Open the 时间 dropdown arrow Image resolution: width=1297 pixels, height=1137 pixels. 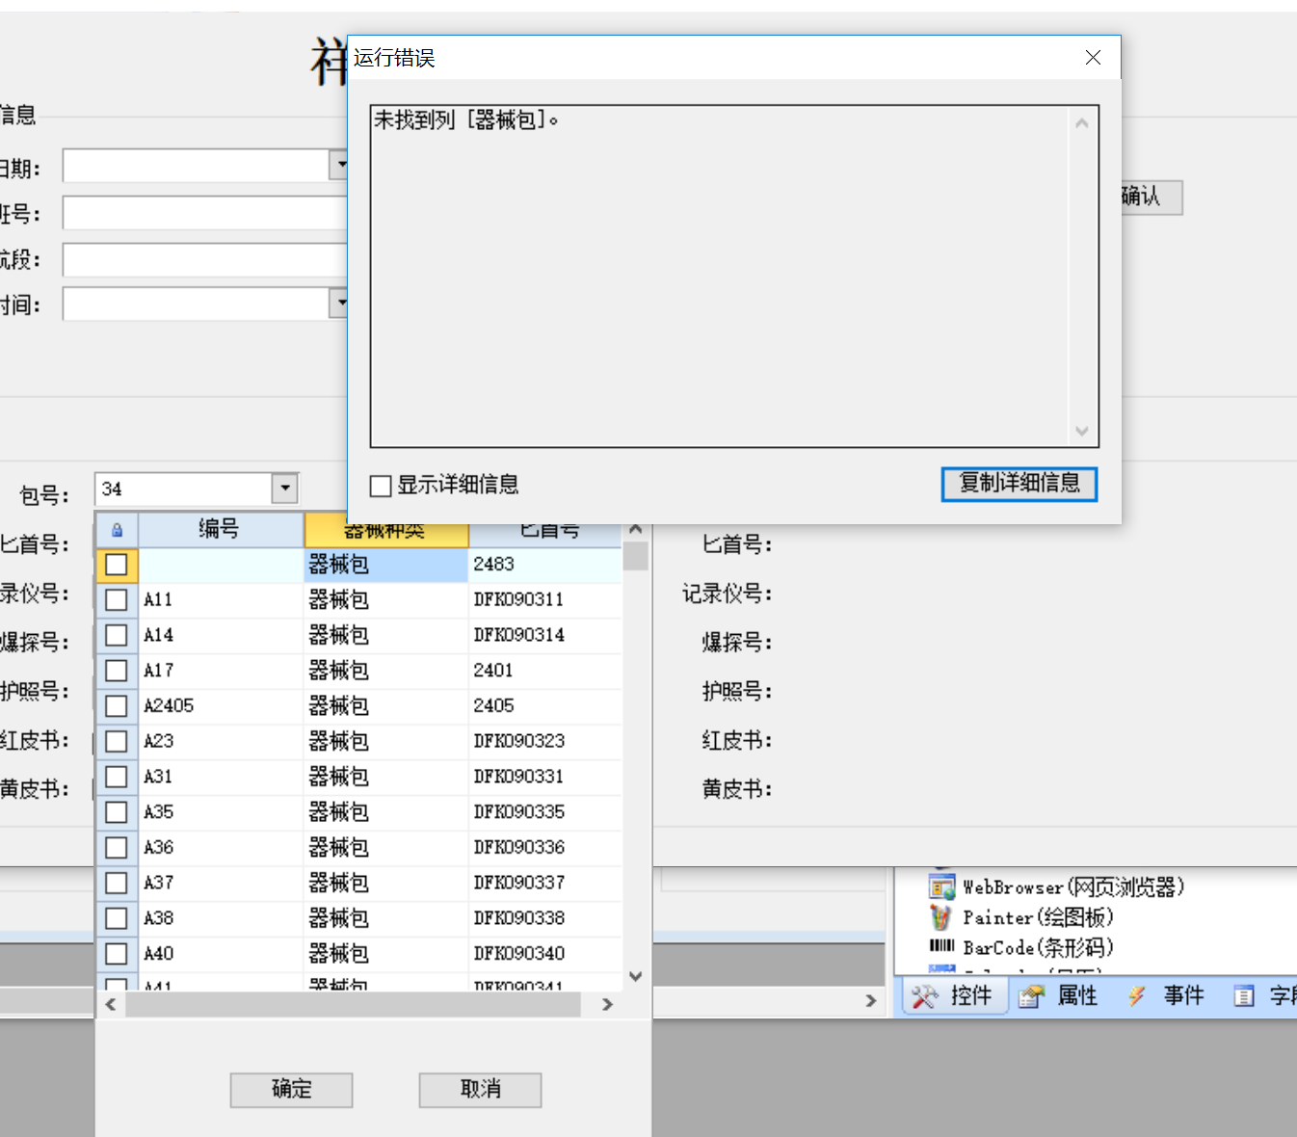[339, 304]
